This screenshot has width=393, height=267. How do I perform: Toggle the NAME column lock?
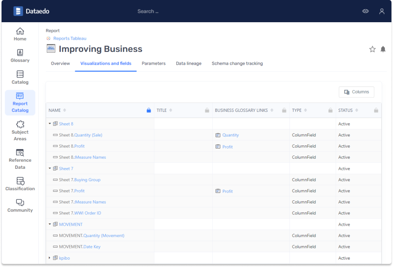coord(149,111)
